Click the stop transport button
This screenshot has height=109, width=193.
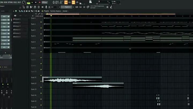[36, 2]
